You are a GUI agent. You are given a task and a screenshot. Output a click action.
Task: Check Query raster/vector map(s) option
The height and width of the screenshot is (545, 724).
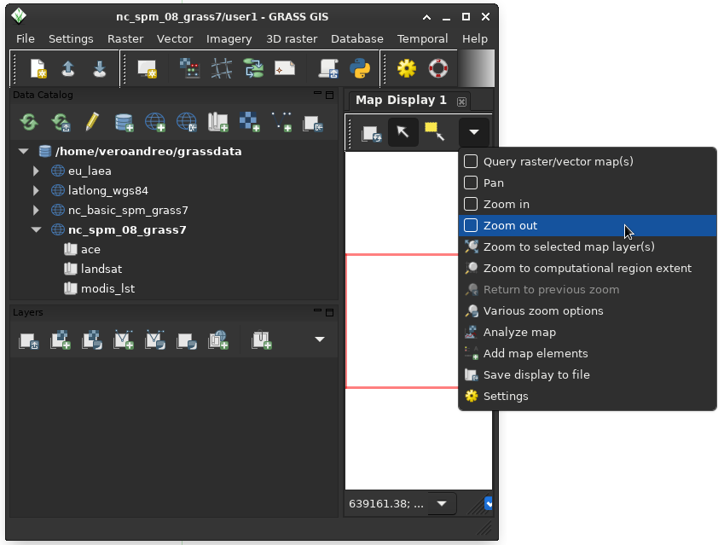coord(471,161)
